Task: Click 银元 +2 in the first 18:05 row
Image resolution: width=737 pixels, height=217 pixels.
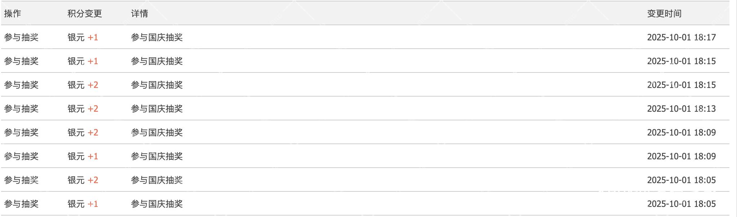Action: pos(83,180)
